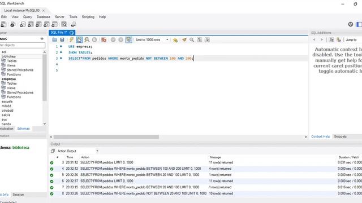Open the Query menu
362x203 pixels.
point(28,17)
